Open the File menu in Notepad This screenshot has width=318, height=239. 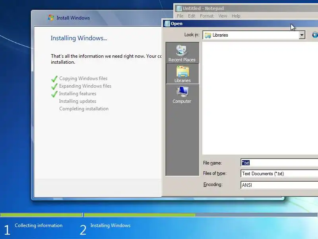180,16
